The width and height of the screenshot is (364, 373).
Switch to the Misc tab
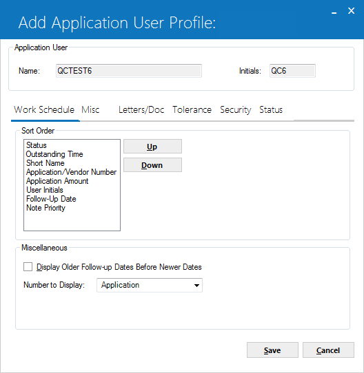[x=90, y=109]
